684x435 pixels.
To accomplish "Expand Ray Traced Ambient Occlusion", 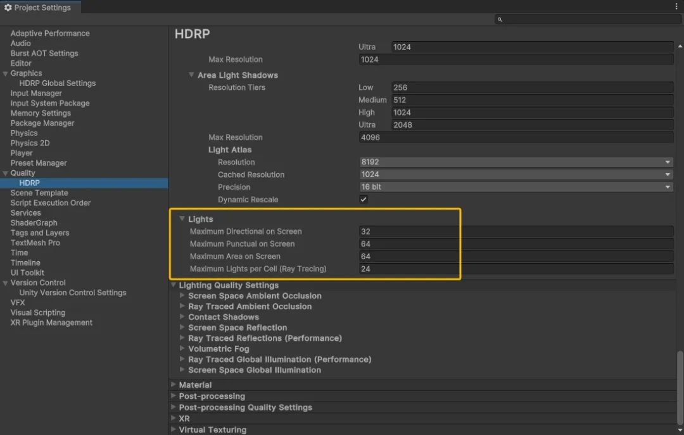I will pyautogui.click(x=182, y=306).
